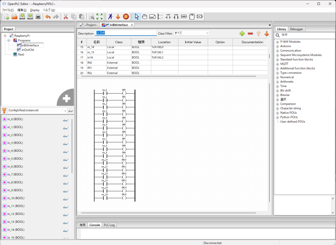Expand the Arduino library node
The image size is (336, 245).
[278, 46]
